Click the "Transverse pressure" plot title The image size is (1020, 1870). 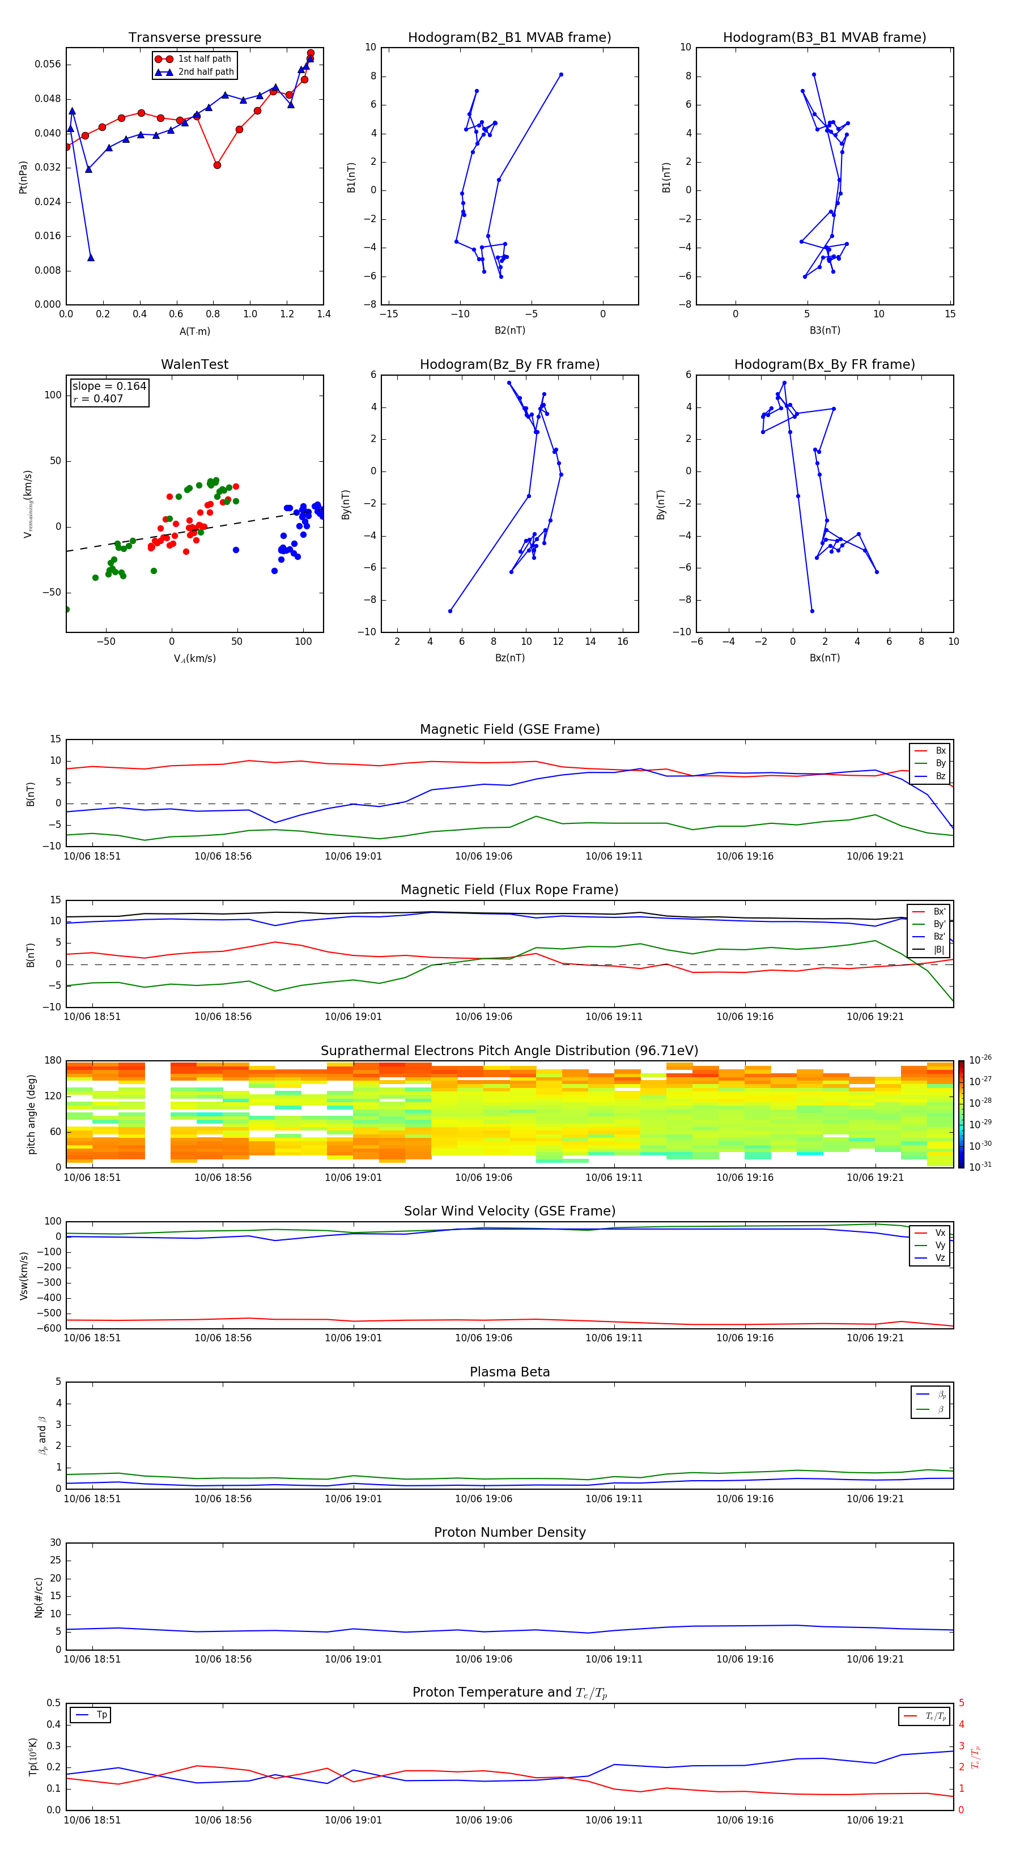tap(194, 38)
